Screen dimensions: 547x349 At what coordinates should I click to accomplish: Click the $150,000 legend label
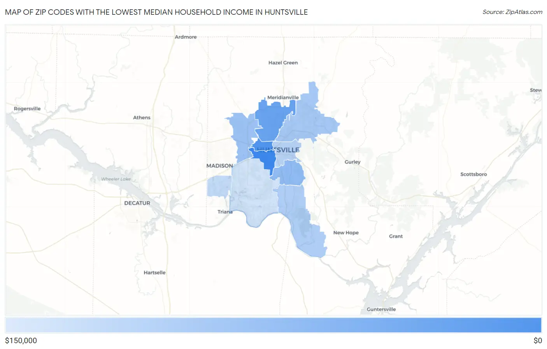[21, 340]
